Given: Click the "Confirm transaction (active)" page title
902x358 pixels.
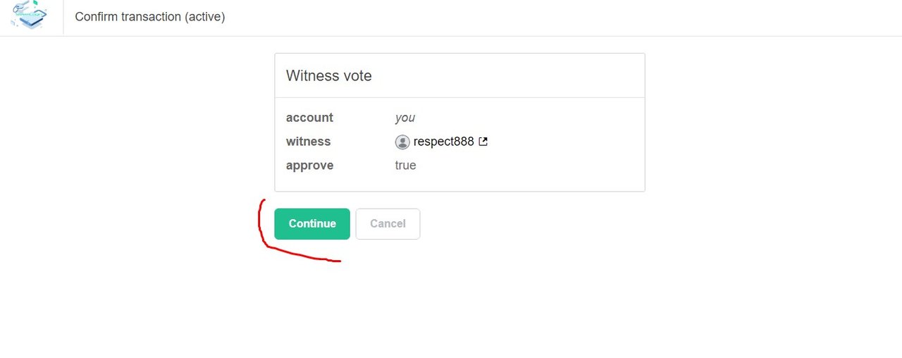Looking at the screenshot, I should 150,17.
